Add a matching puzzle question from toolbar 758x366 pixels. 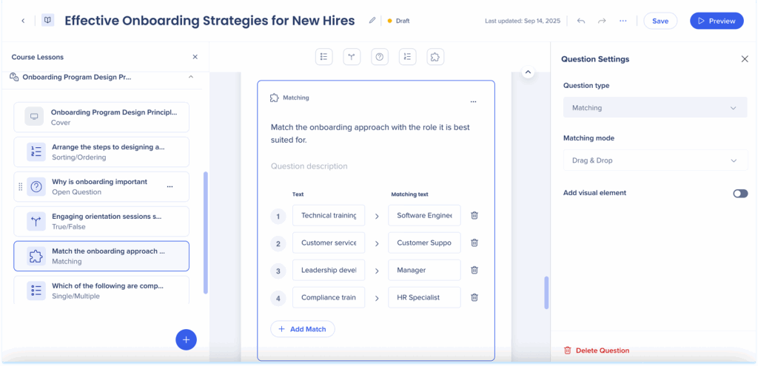435,57
